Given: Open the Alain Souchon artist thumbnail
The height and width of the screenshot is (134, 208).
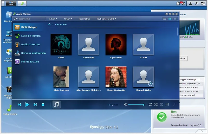Looking at the screenshot, I should [x=61, y=77].
